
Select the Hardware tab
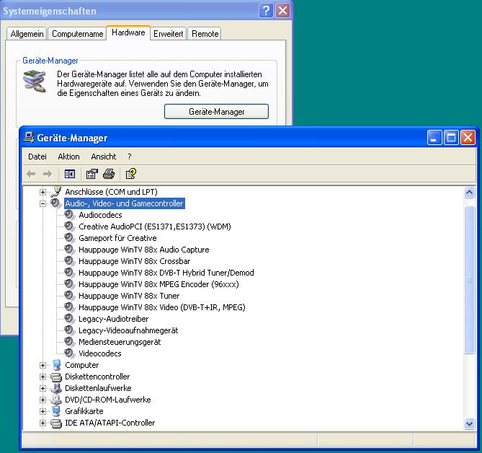point(128,32)
